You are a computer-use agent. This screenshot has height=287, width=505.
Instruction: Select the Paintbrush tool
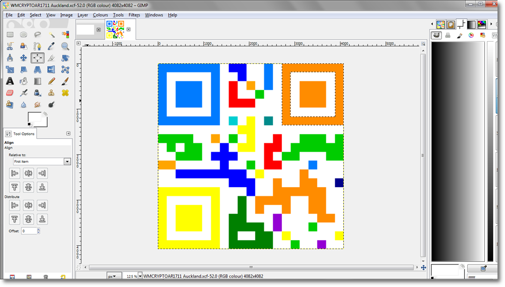[x=65, y=81]
